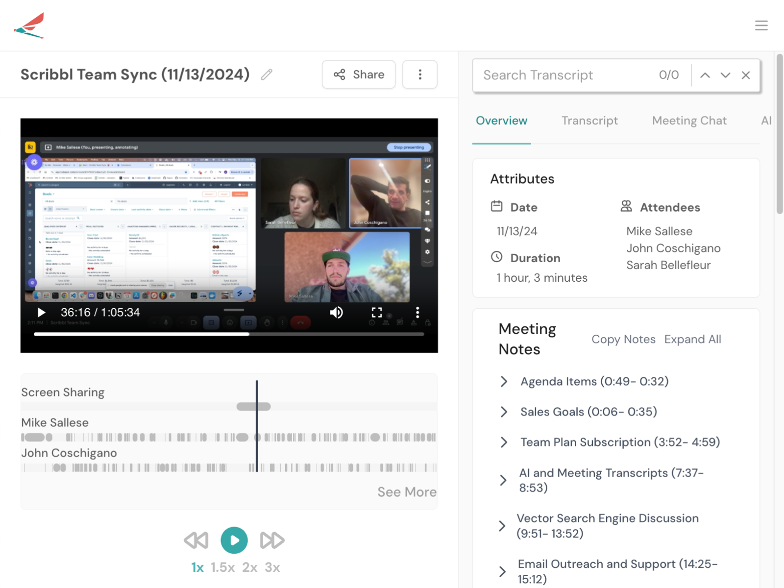This screenshot has width=784, height=588.
Task: Click the Sales Goals (0:06- 0:35) text
Action: (x=588, y=412)
